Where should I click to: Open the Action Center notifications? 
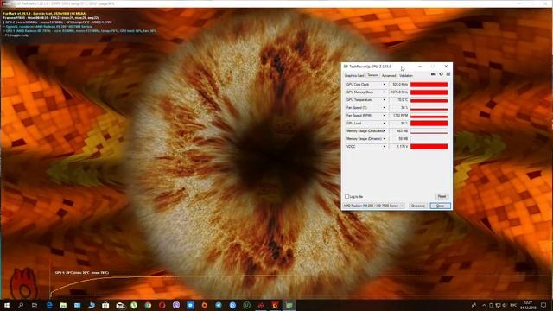tap(543, 305)
